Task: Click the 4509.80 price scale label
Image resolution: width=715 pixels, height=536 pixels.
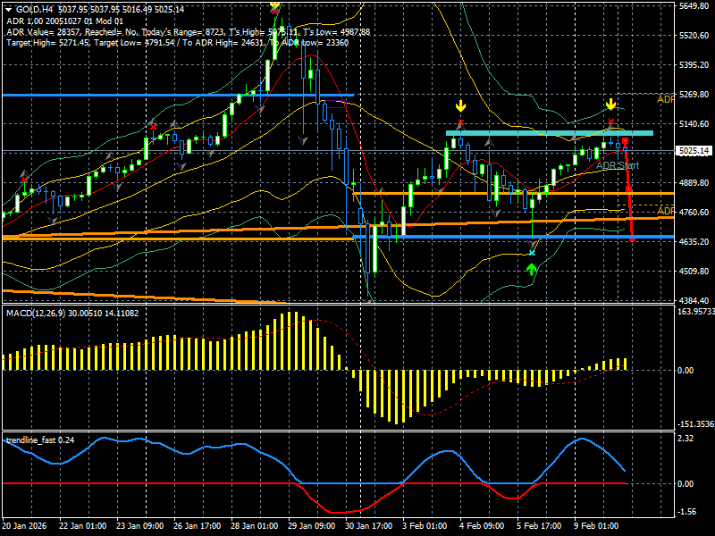Action: 694,272
